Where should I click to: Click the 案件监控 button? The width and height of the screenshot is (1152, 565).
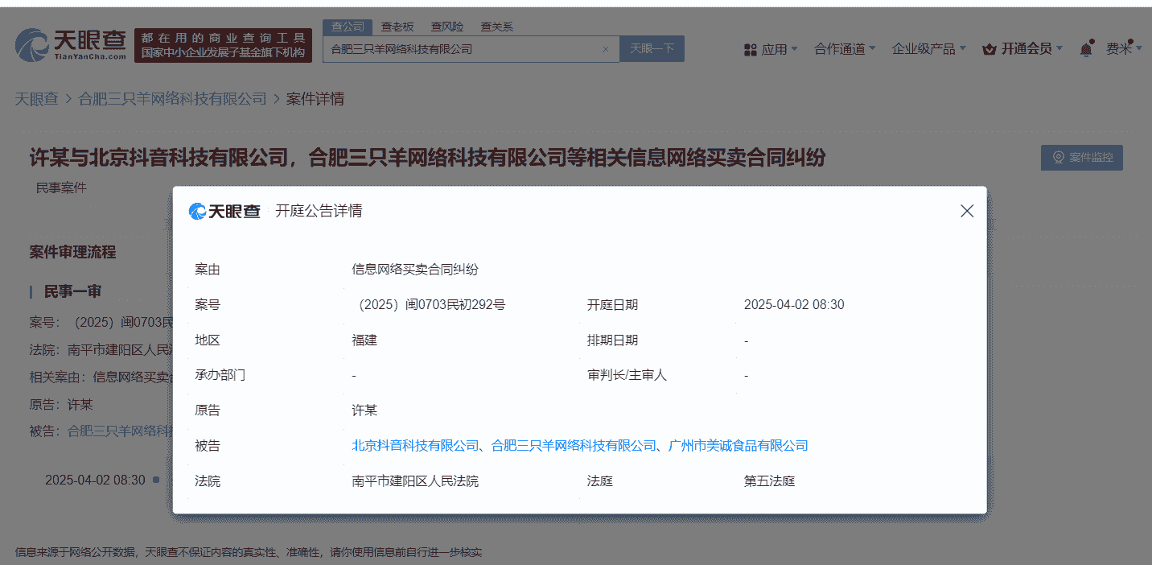click(1081, 158)
